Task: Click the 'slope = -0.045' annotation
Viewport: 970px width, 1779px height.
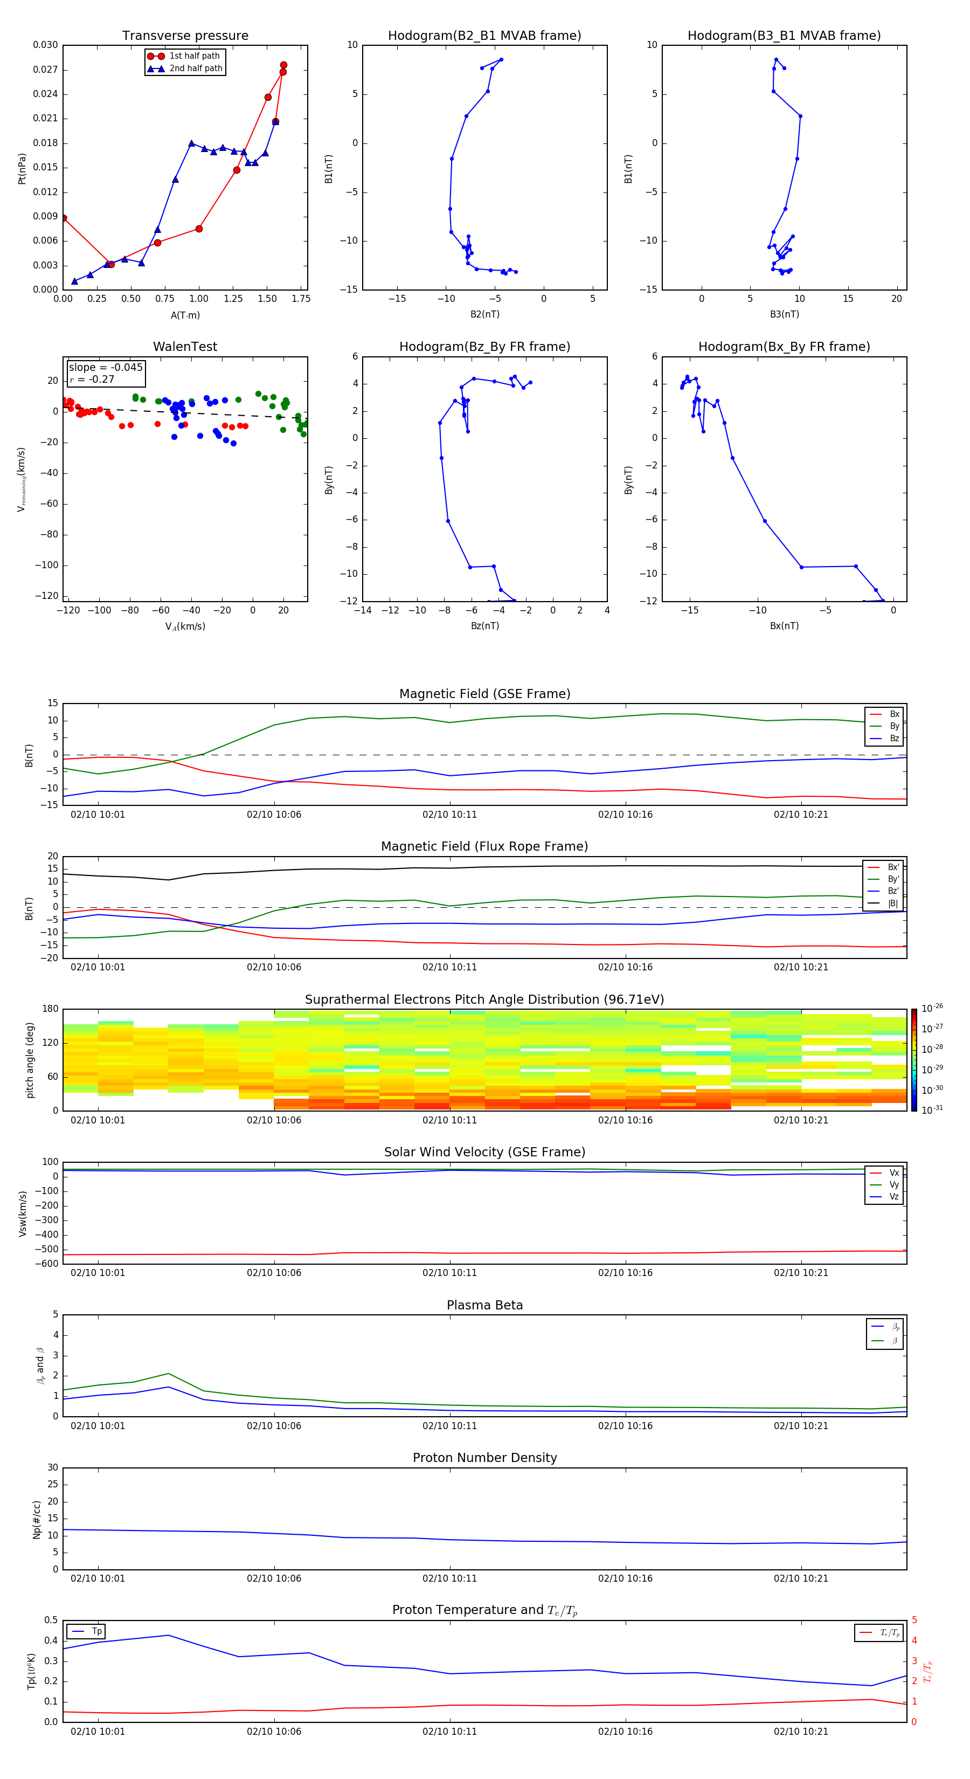Action: coord(106,368)
